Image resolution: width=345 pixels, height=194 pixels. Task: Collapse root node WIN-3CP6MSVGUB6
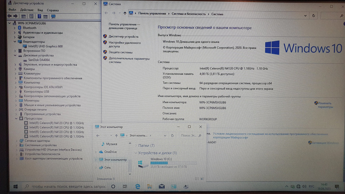(x=9, y=23)
